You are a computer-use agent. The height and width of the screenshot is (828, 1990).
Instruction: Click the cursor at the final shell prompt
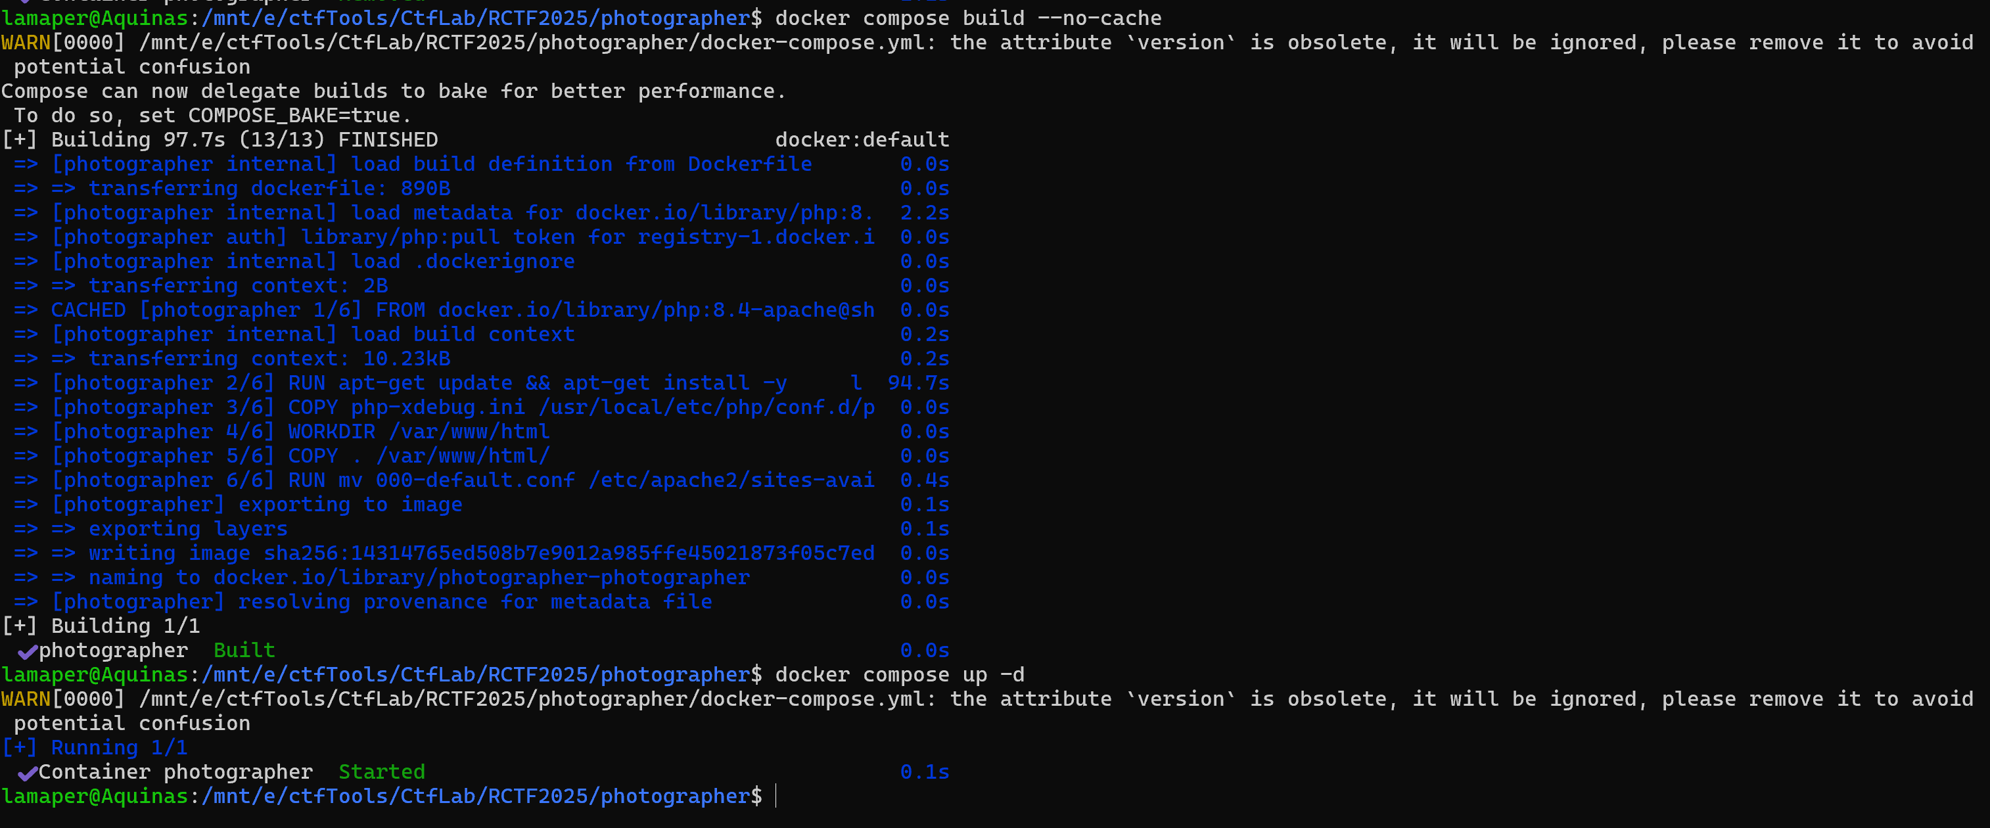[775, 796]
